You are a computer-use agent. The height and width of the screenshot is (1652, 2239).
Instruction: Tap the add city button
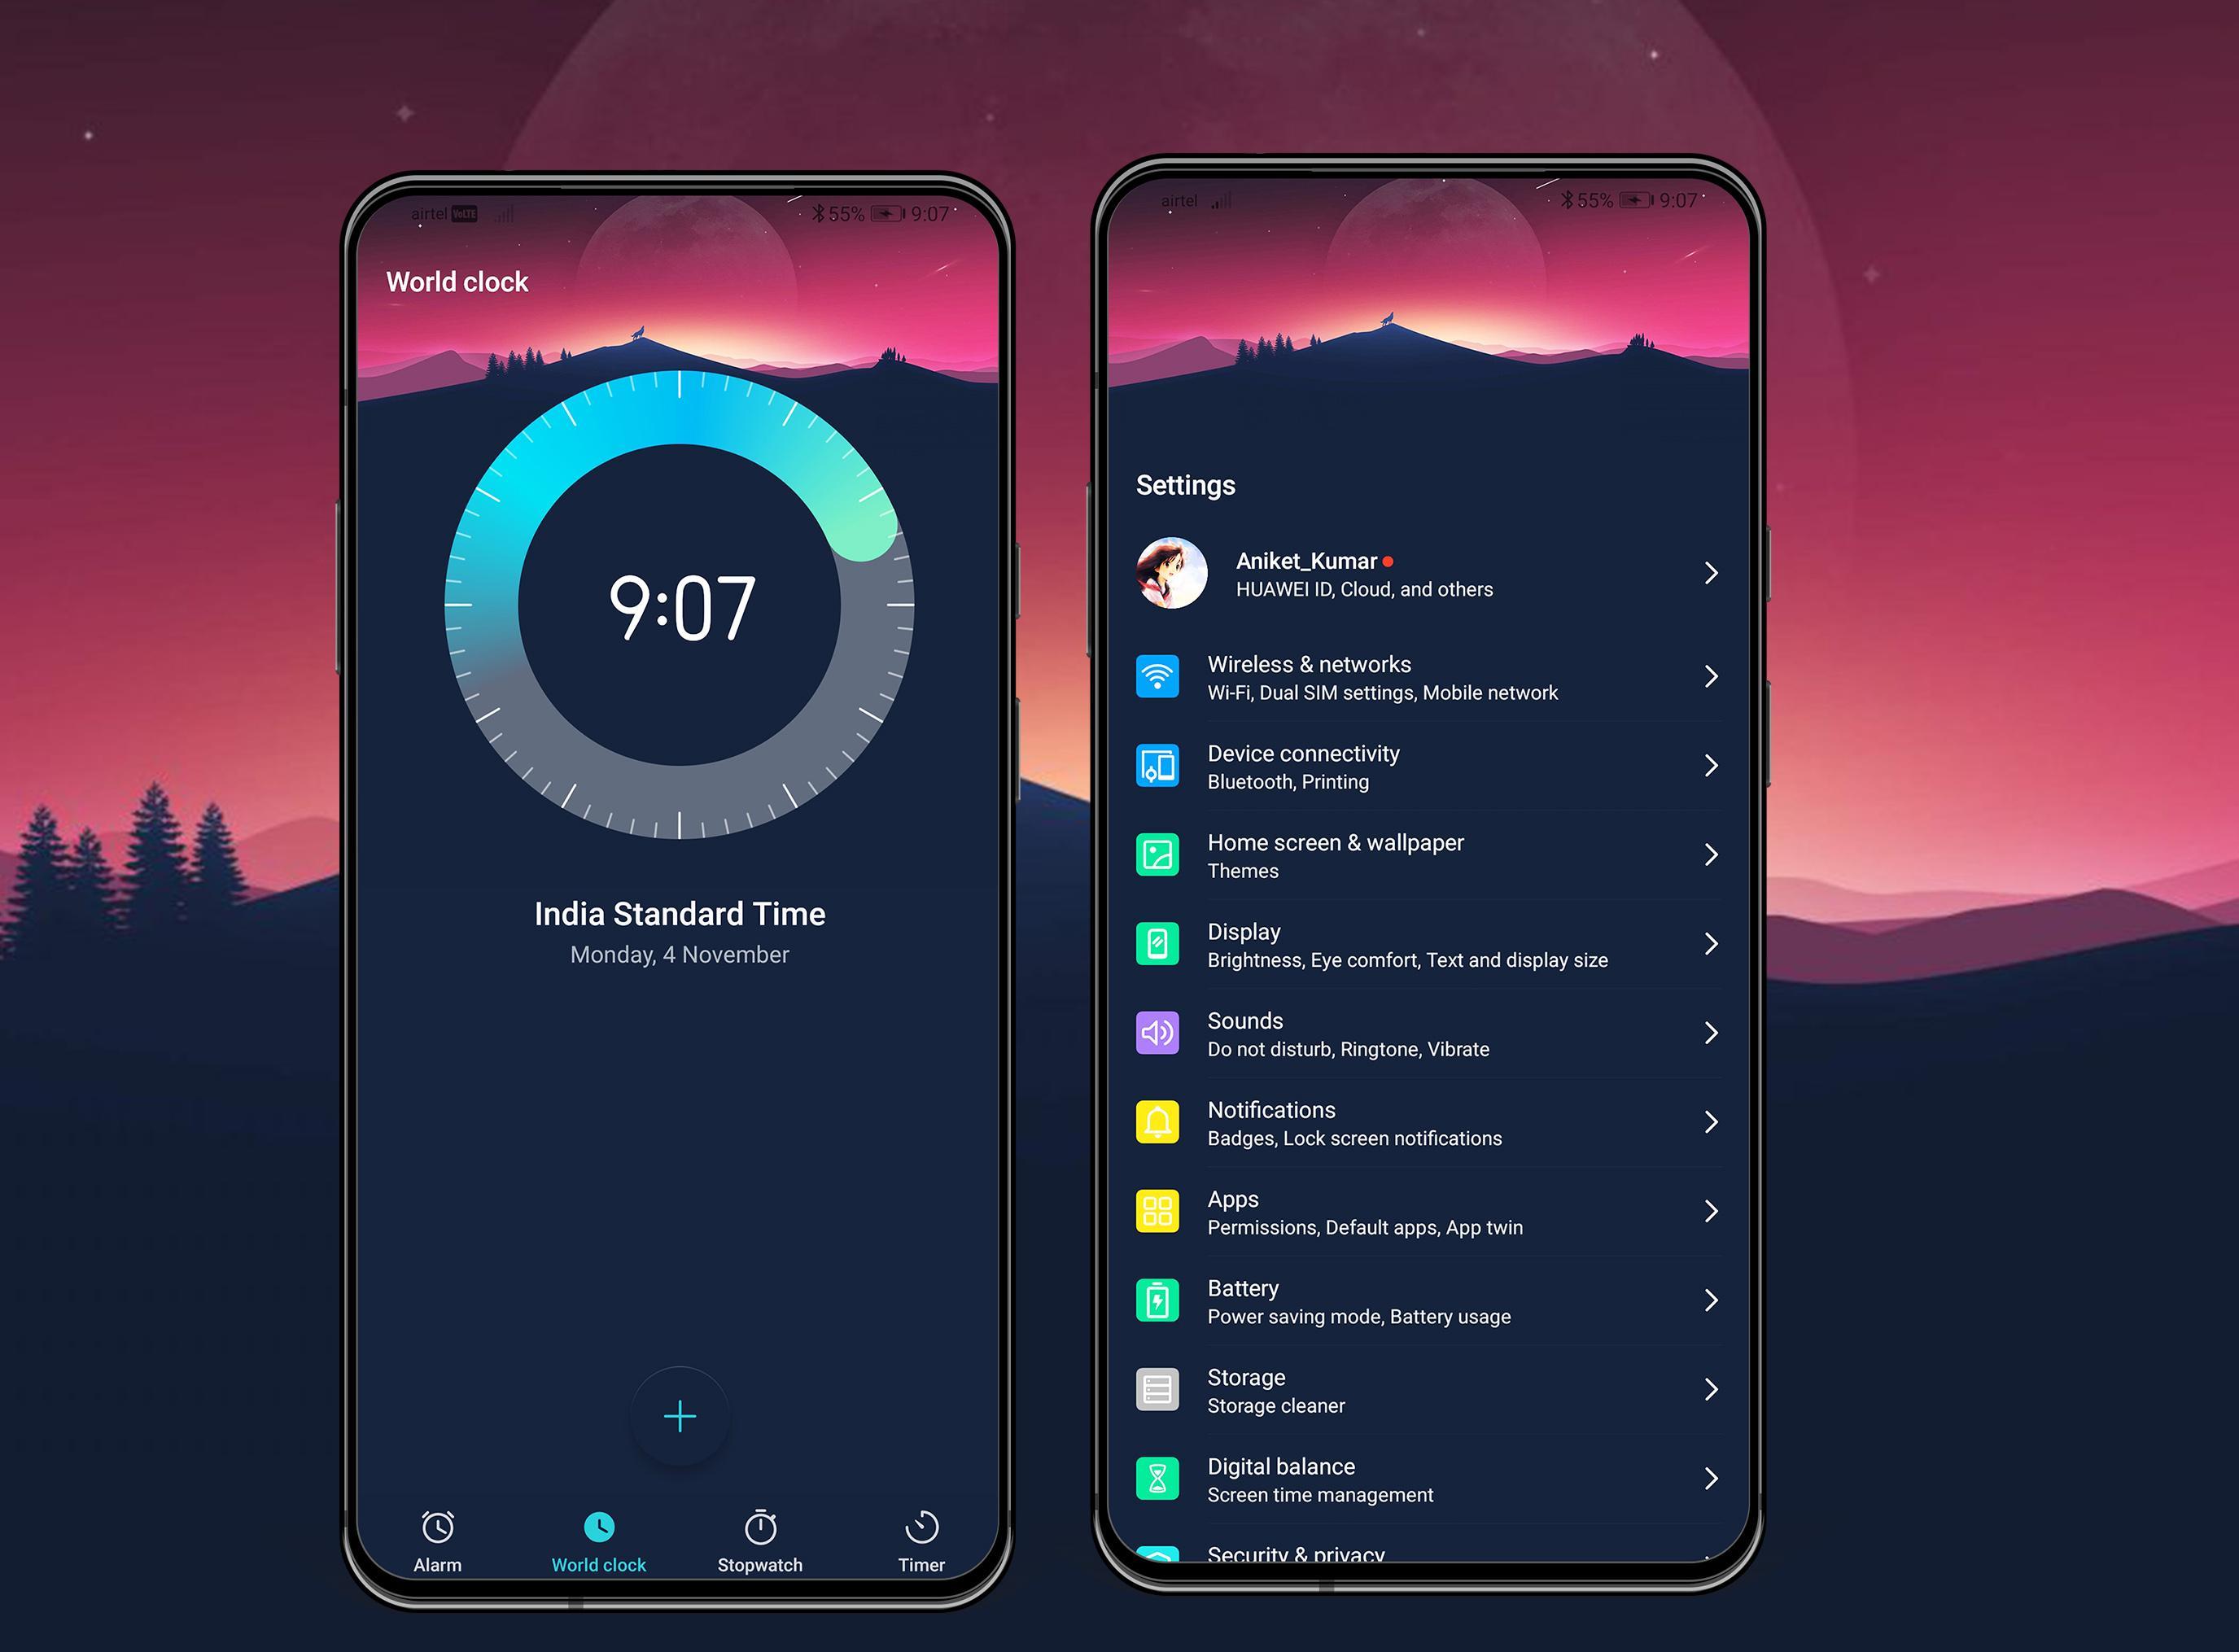click(x=678, y=1414)
